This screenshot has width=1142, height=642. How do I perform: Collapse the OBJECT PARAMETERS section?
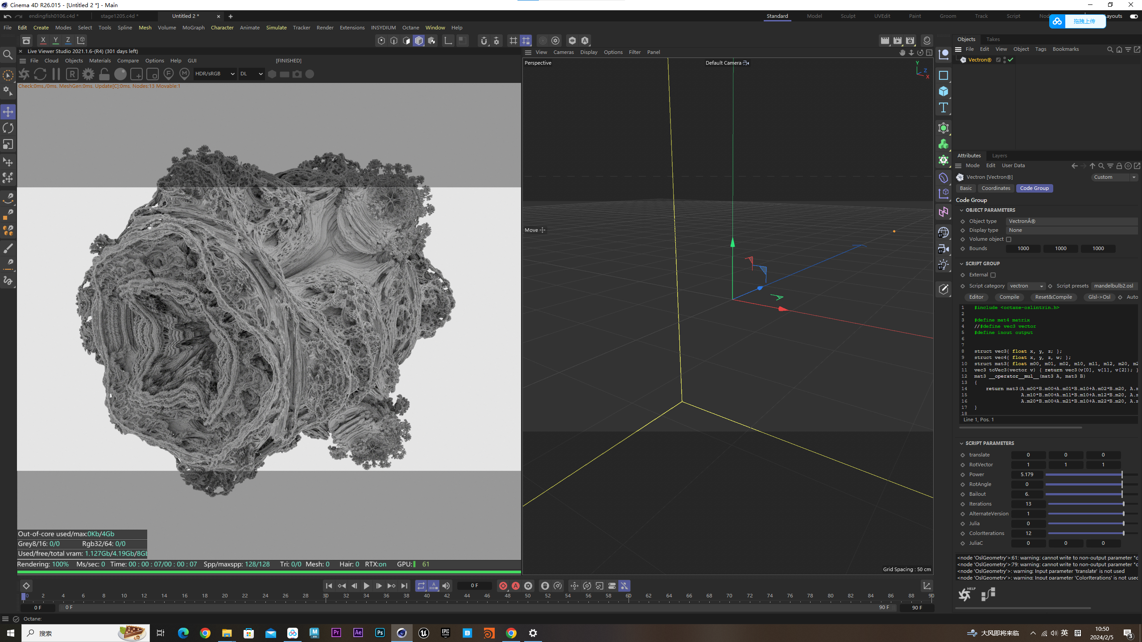pos(962,210)
